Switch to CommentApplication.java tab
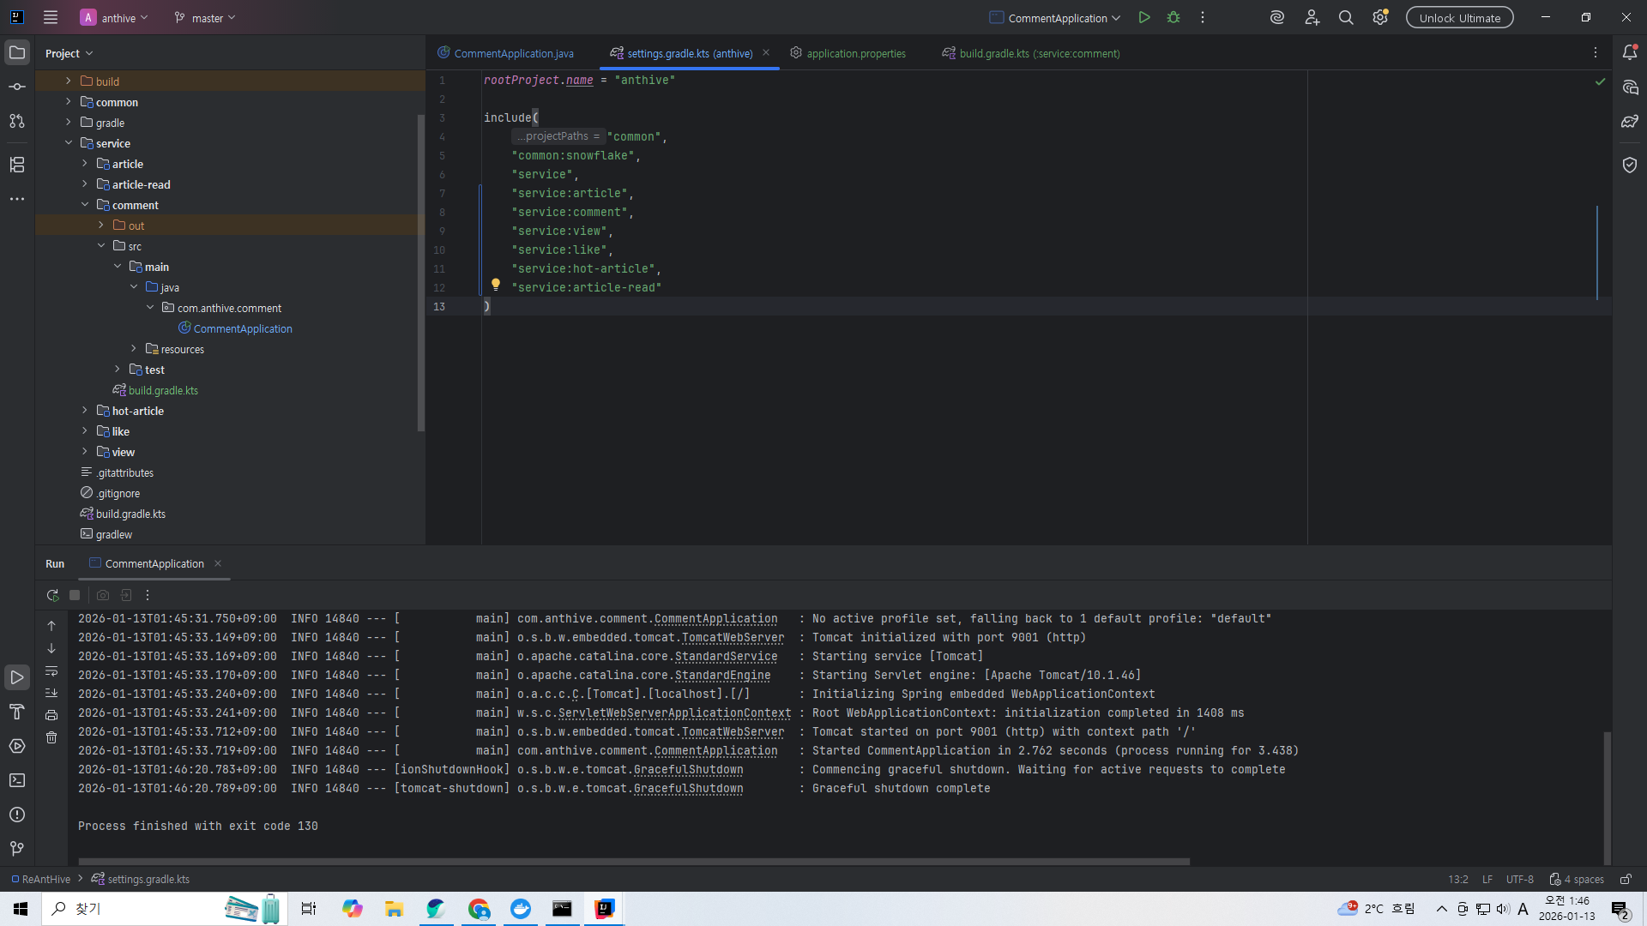Screen dimensions: 1647x926 click(513, 53)
